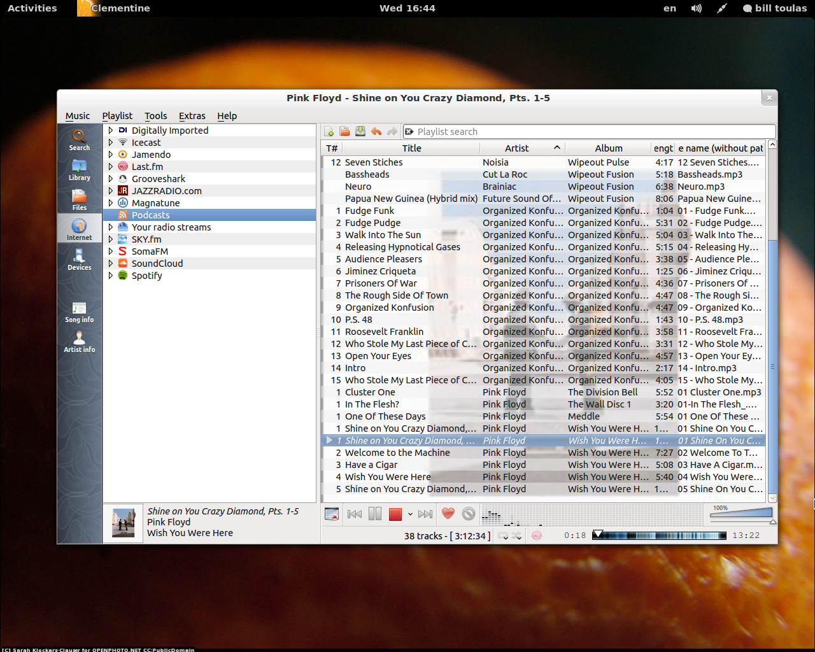The width and height of the screenshot is (815, 652).
Task: Open the Tools menu
Action: point(155,115)
